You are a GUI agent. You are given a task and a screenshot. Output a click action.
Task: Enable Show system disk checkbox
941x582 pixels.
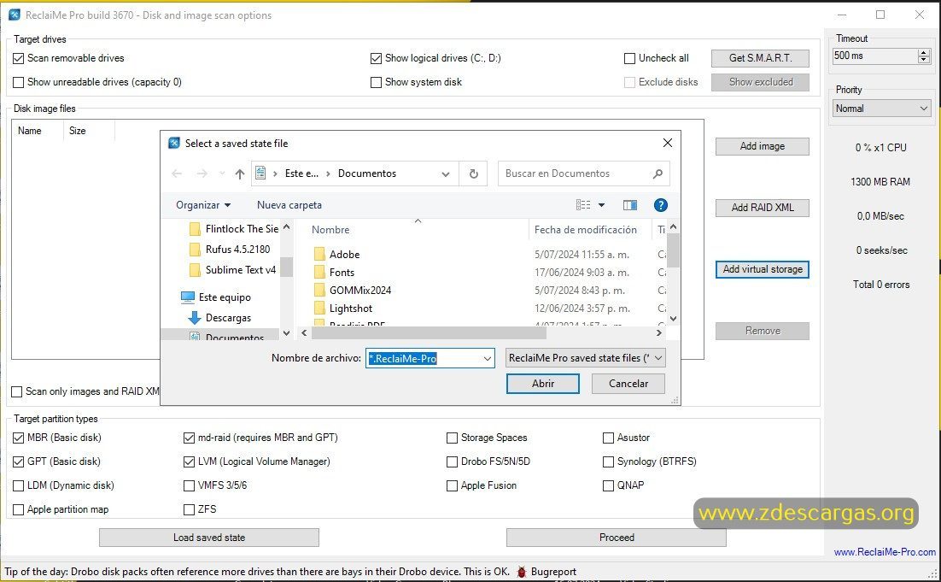coord(377,82)
